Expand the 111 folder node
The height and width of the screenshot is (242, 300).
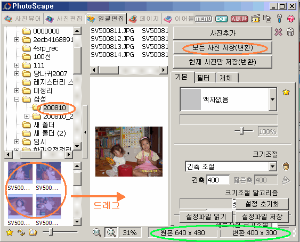pos(17,65)
